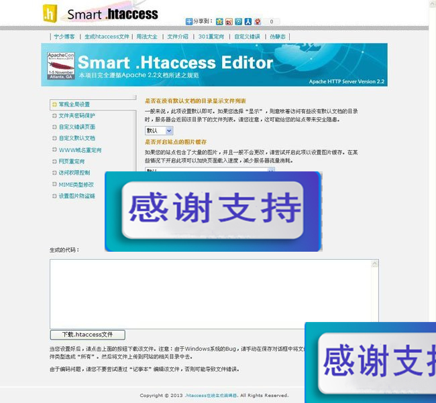Click the bullet icon beside 文件夹密码保护
436x403 pixels.
coord(54,115)
